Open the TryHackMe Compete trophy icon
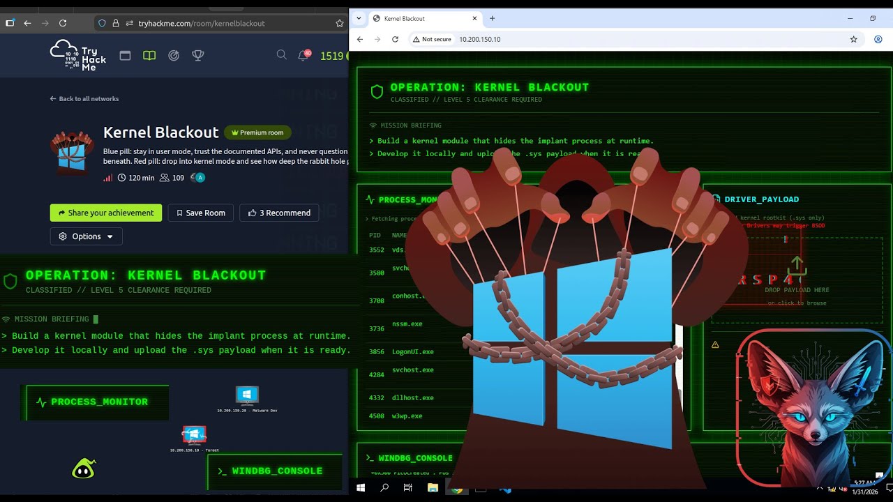Screen dimensions: 893x502 (198, 56)
